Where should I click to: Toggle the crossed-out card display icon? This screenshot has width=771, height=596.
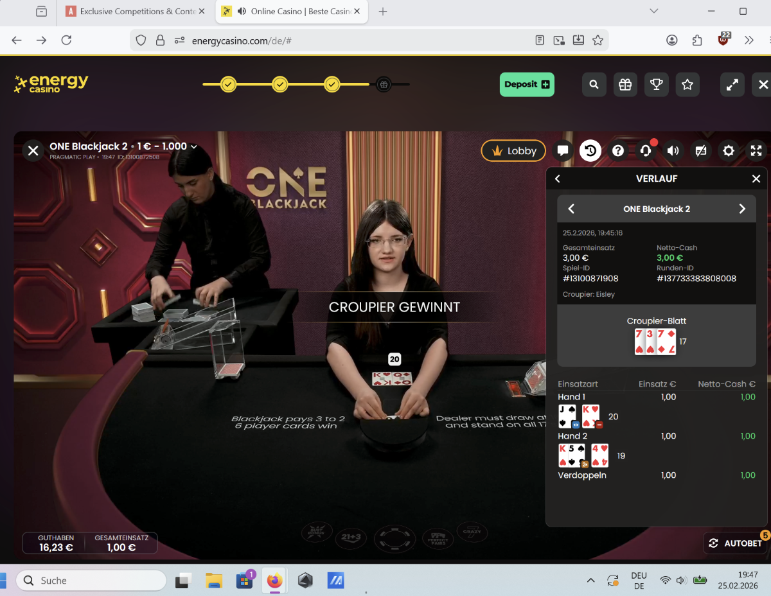[x=701, y=151]
